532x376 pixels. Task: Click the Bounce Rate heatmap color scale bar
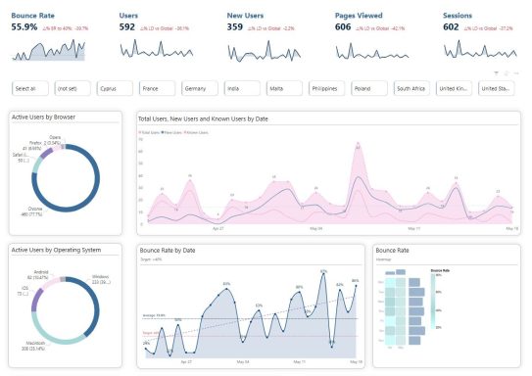pos(433,301)
